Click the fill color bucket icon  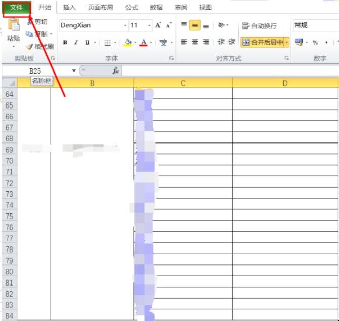pyautogui.click(x=128, y=42)
